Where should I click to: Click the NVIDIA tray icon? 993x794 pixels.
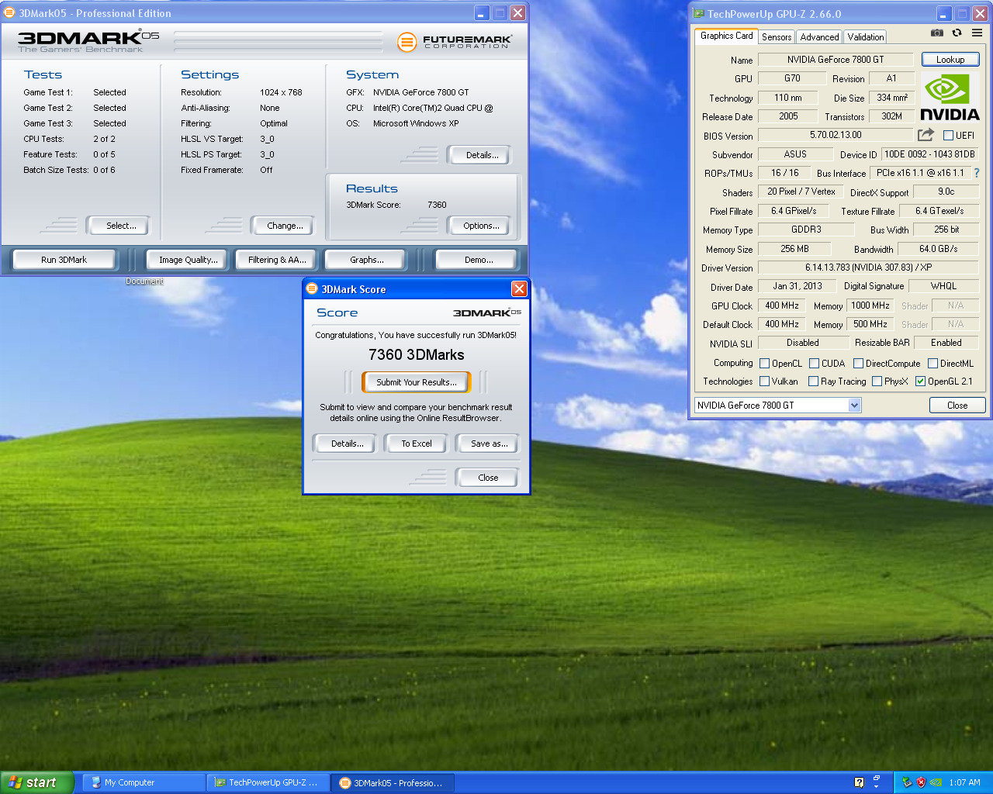click(x=936, y=782)
